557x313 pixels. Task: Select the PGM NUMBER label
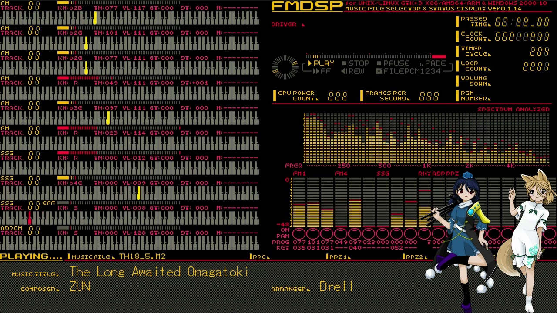[x=476, y=96]
